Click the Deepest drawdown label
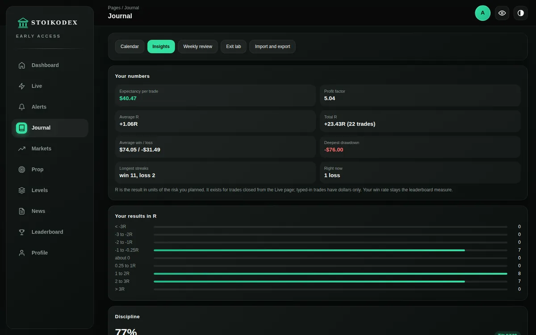 [342, 142]
